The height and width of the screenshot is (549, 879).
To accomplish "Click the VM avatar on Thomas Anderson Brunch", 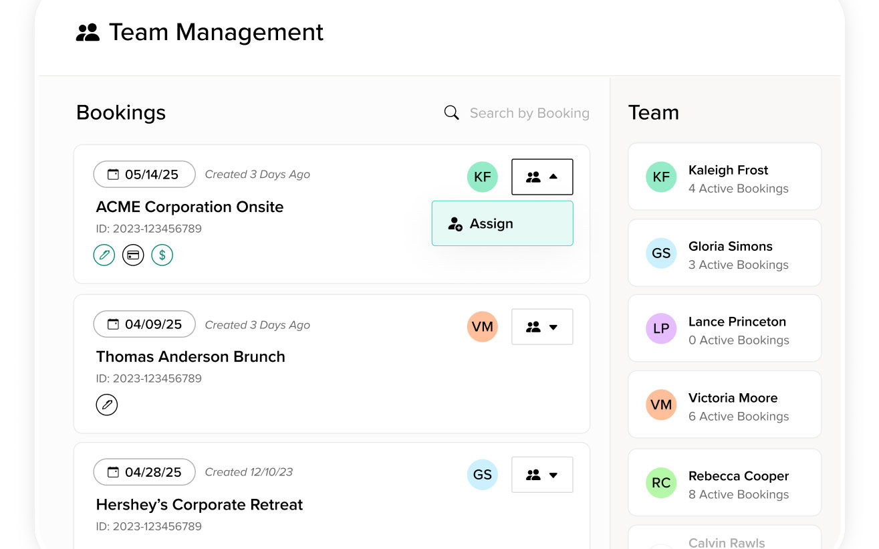I will pos(483,327).
